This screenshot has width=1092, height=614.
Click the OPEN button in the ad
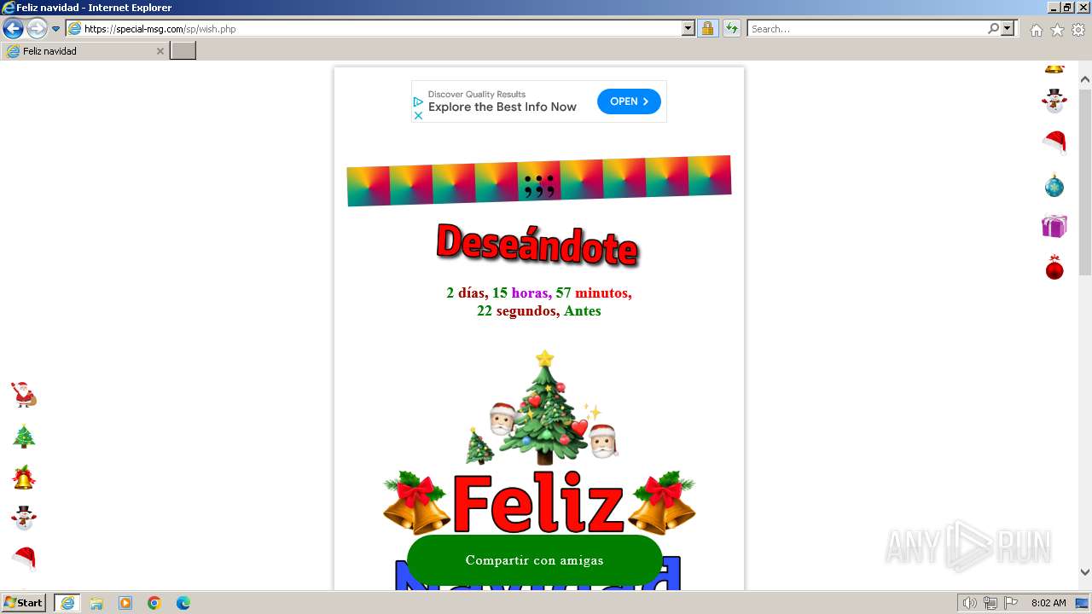629,101
